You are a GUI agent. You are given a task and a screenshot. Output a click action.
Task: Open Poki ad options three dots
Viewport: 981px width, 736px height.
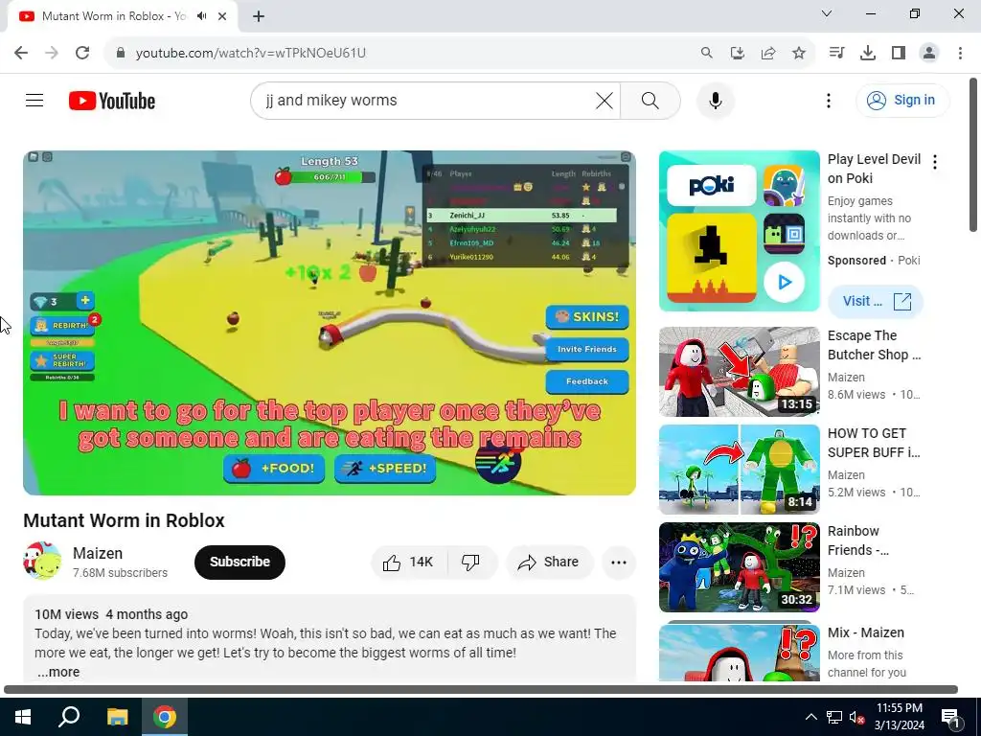(935, 162)
